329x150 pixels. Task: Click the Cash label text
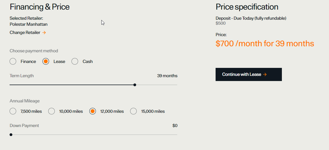[88, 62]
